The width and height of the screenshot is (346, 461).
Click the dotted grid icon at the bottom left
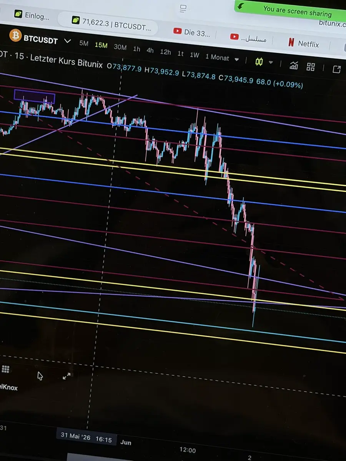tap(5, 369)
